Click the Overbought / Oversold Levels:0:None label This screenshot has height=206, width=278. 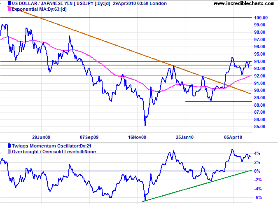pos(54,152)
